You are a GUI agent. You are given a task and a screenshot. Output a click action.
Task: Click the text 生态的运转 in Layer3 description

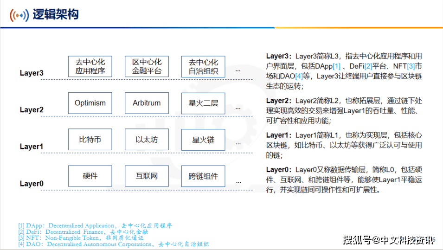[x=283, y=86]
